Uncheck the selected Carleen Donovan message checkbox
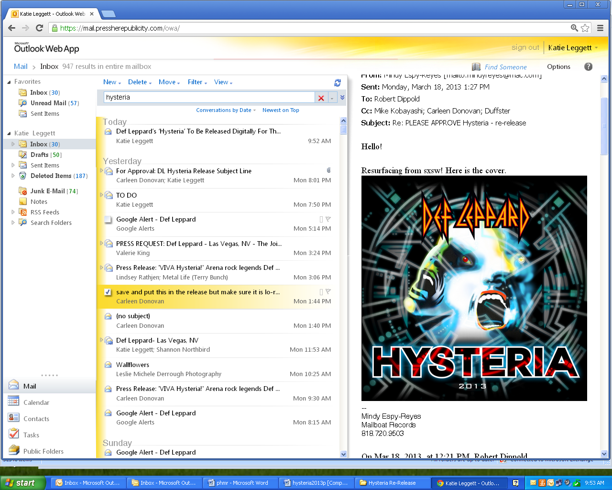This screenshot has width=612, height=490. (108, 292)
